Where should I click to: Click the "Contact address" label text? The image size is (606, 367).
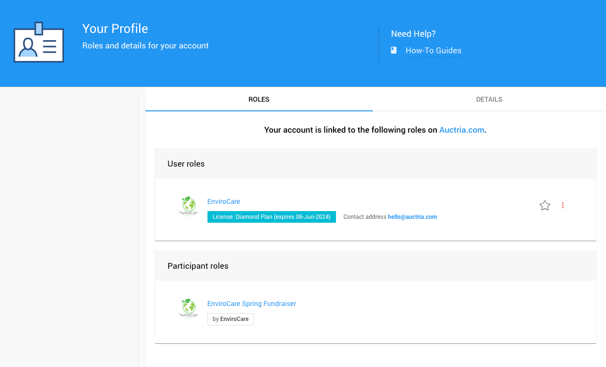click(365, 217)
